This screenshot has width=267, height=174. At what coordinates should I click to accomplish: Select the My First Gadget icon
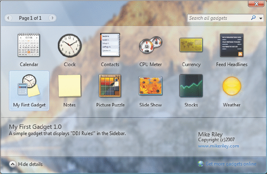pyautogui.click(x=29, y=86)
